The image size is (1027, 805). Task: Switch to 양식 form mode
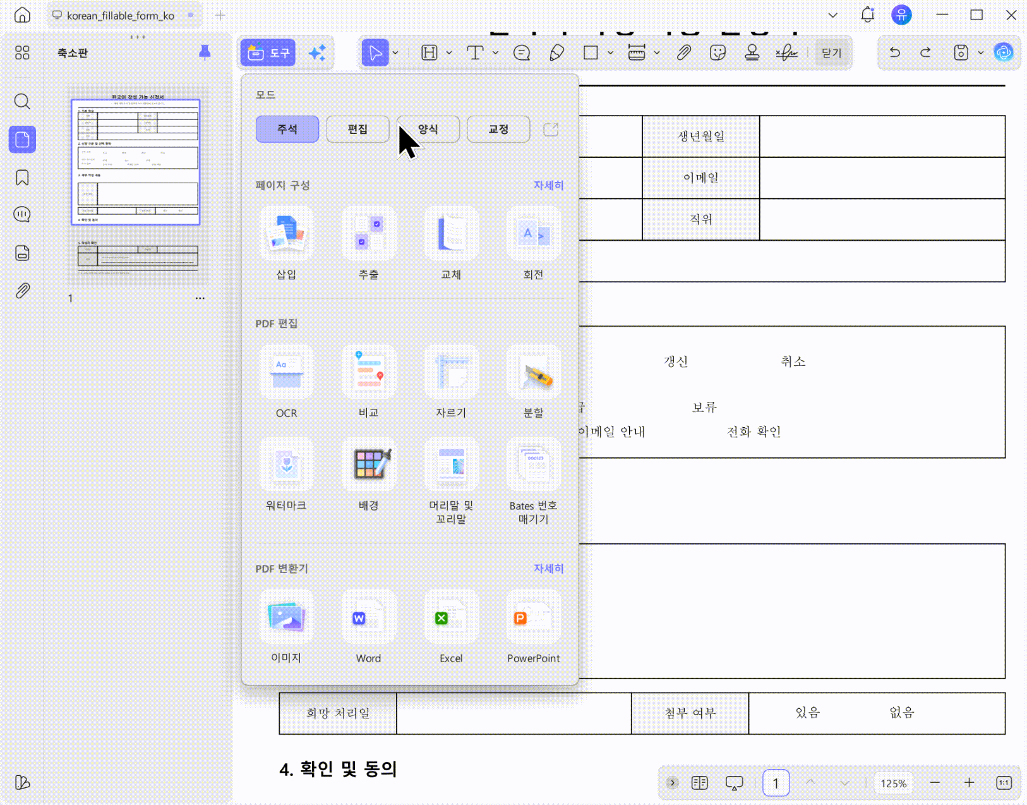pyautogui.click(x=428, y=129)
